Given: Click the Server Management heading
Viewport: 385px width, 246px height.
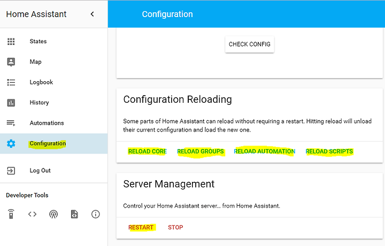Looking at the screenshot, I should [168, 184].
